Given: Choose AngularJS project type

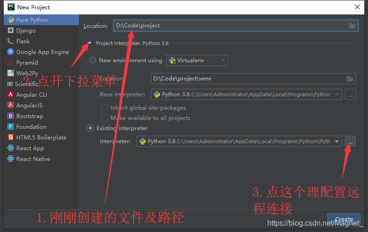Looking at the screenshot, I should point(41,105).
